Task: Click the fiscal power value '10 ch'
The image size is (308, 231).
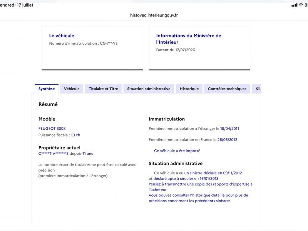Action: click(75, 135)
